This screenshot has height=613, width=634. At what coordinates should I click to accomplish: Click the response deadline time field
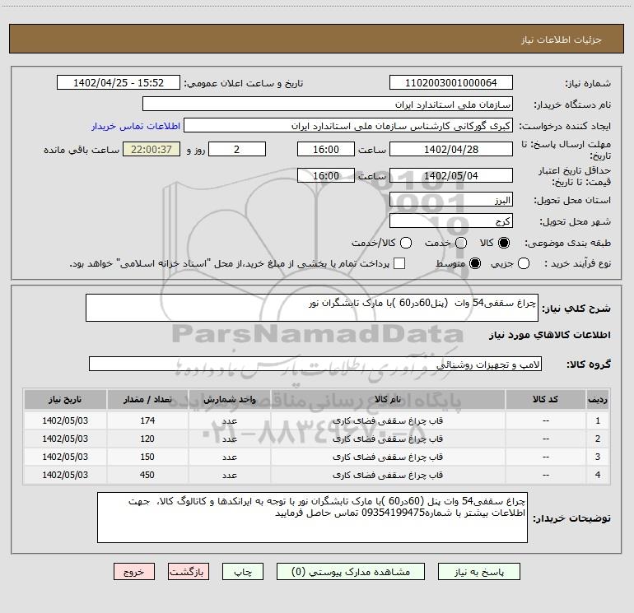(x=326, y=149)
